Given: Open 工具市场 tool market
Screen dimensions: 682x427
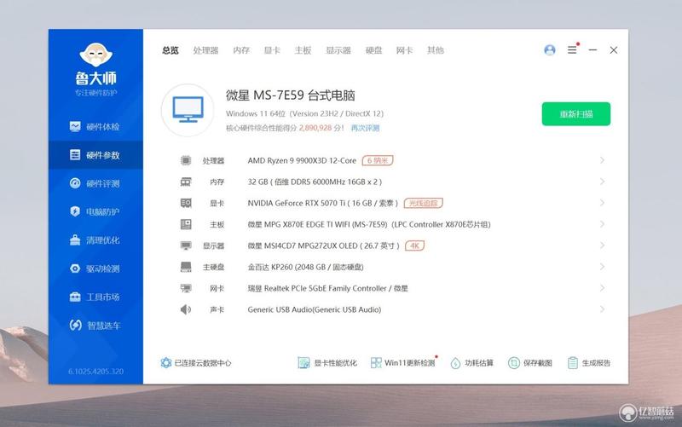Looking at the screenshot, I should pyautogui.click(x=95, y=297).
